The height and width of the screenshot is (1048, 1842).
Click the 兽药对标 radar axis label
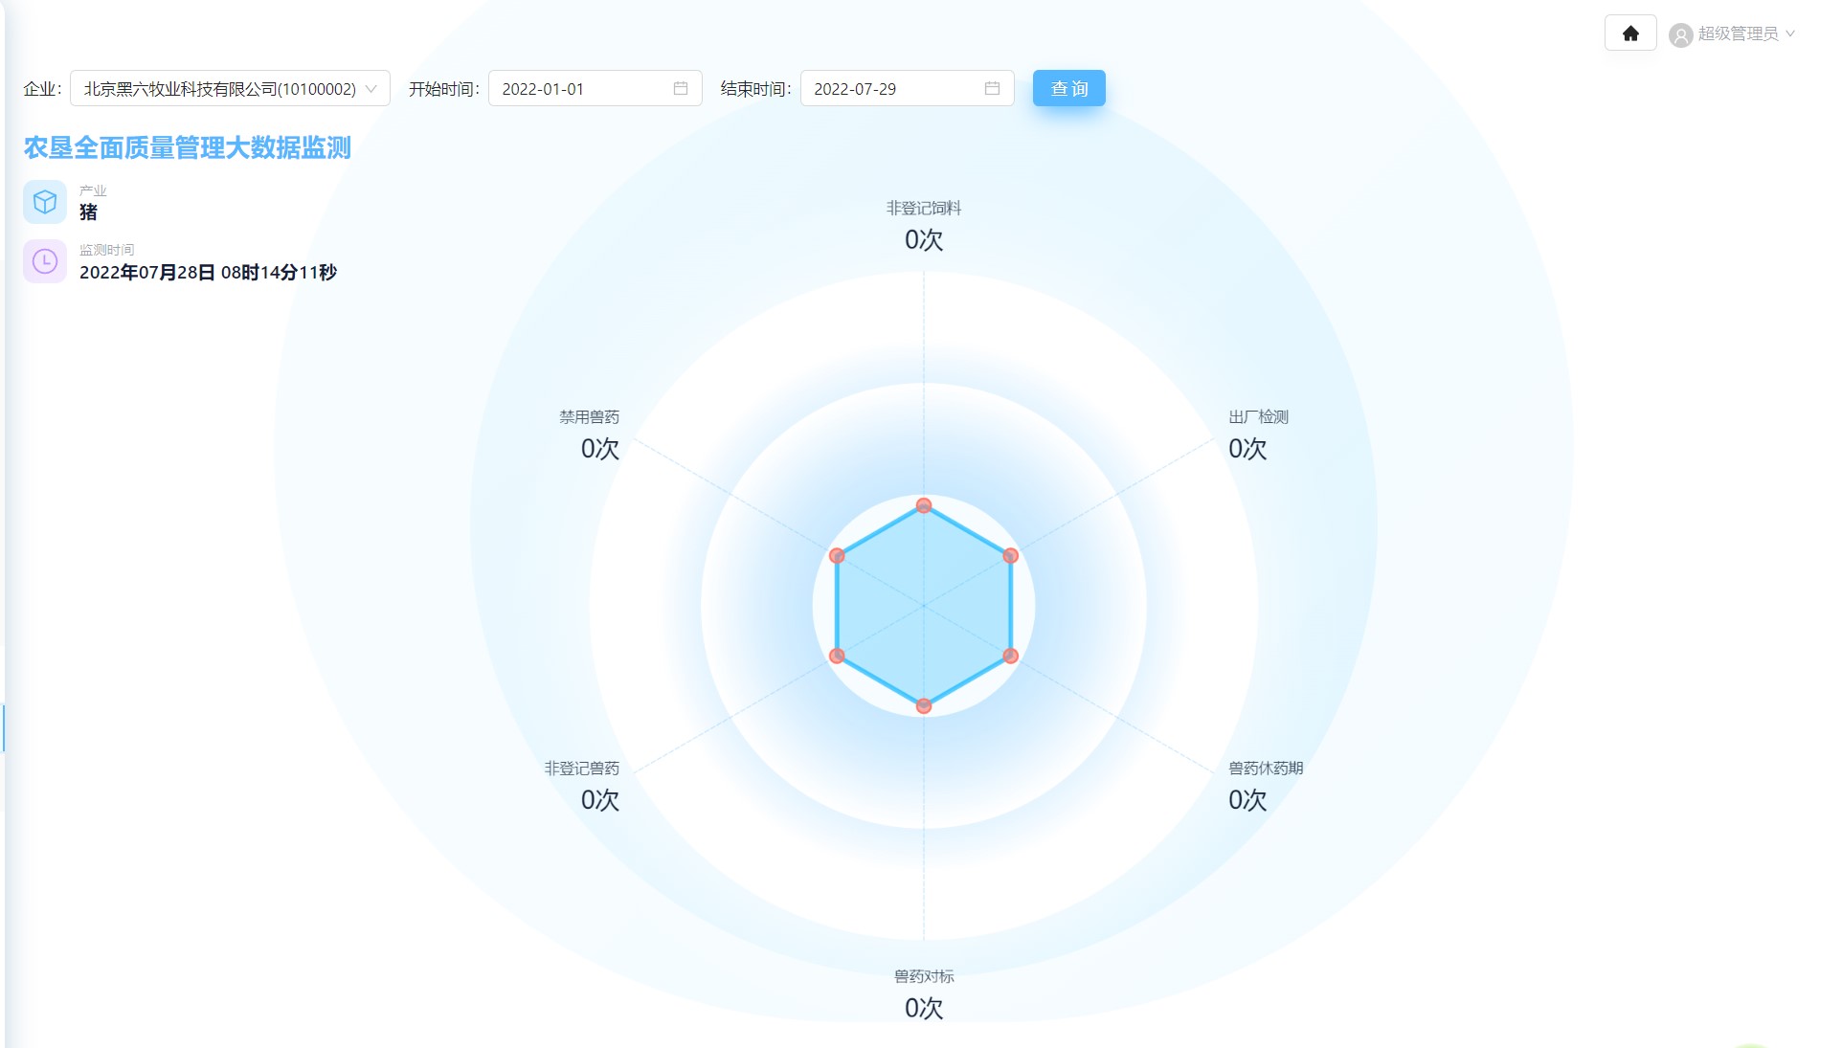tap(924, 976)
